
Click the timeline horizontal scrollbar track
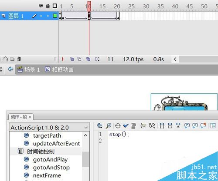point(198,59)
